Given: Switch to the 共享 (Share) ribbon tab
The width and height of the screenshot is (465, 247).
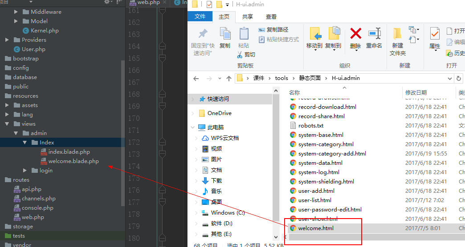Looking at the screenshot, I should pos(248,16).
